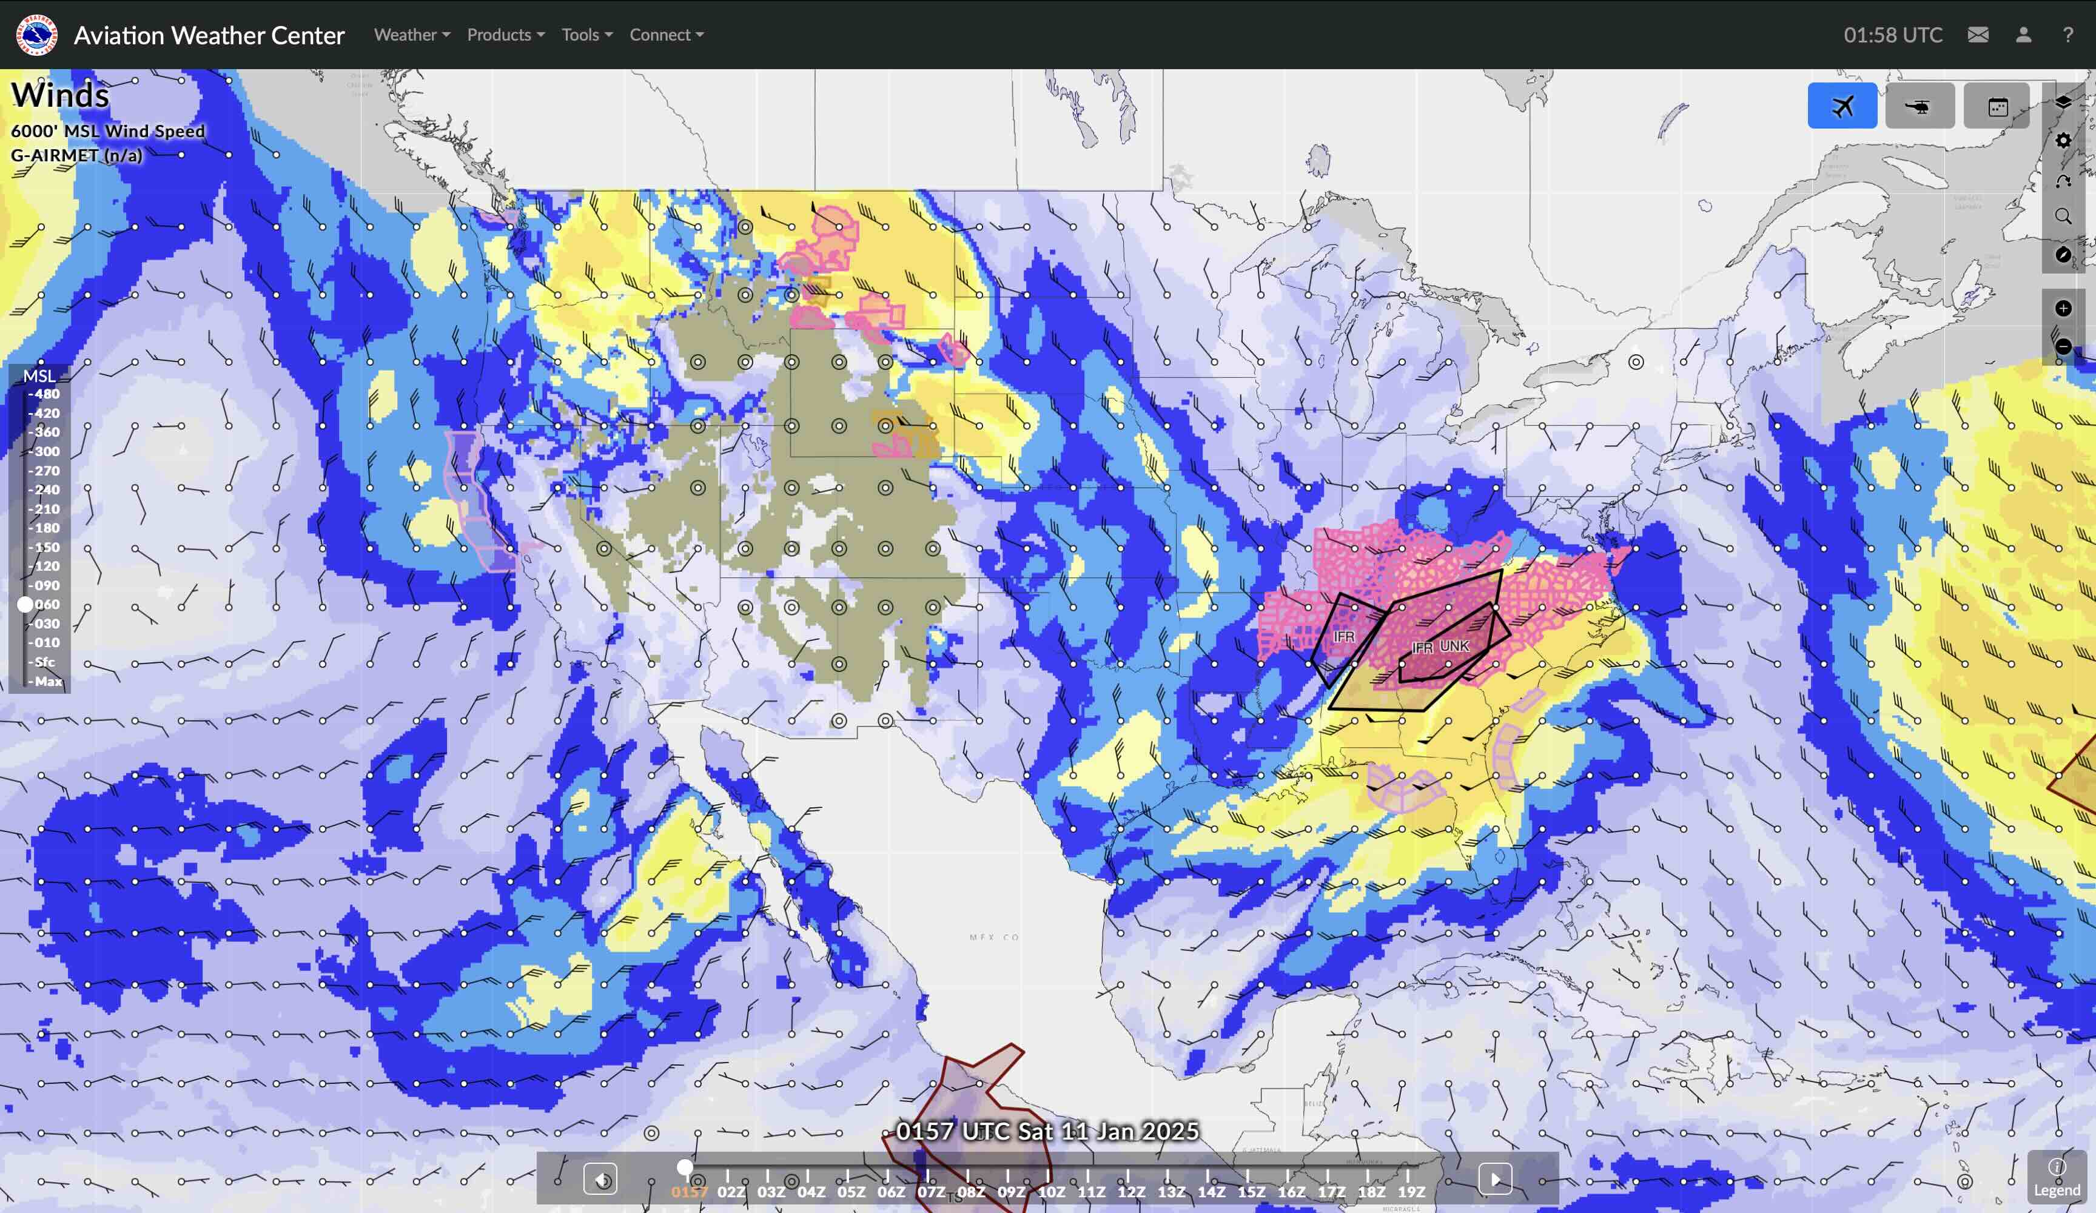Zoom in with the plus button
2096x1213 pixels.
coord(2063,309)
